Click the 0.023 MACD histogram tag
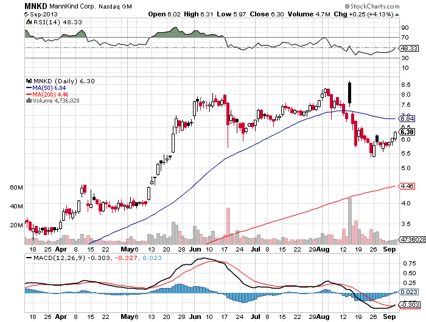Image resolution: width=426 pixels, height=322 pixels. tap(408, 292)
